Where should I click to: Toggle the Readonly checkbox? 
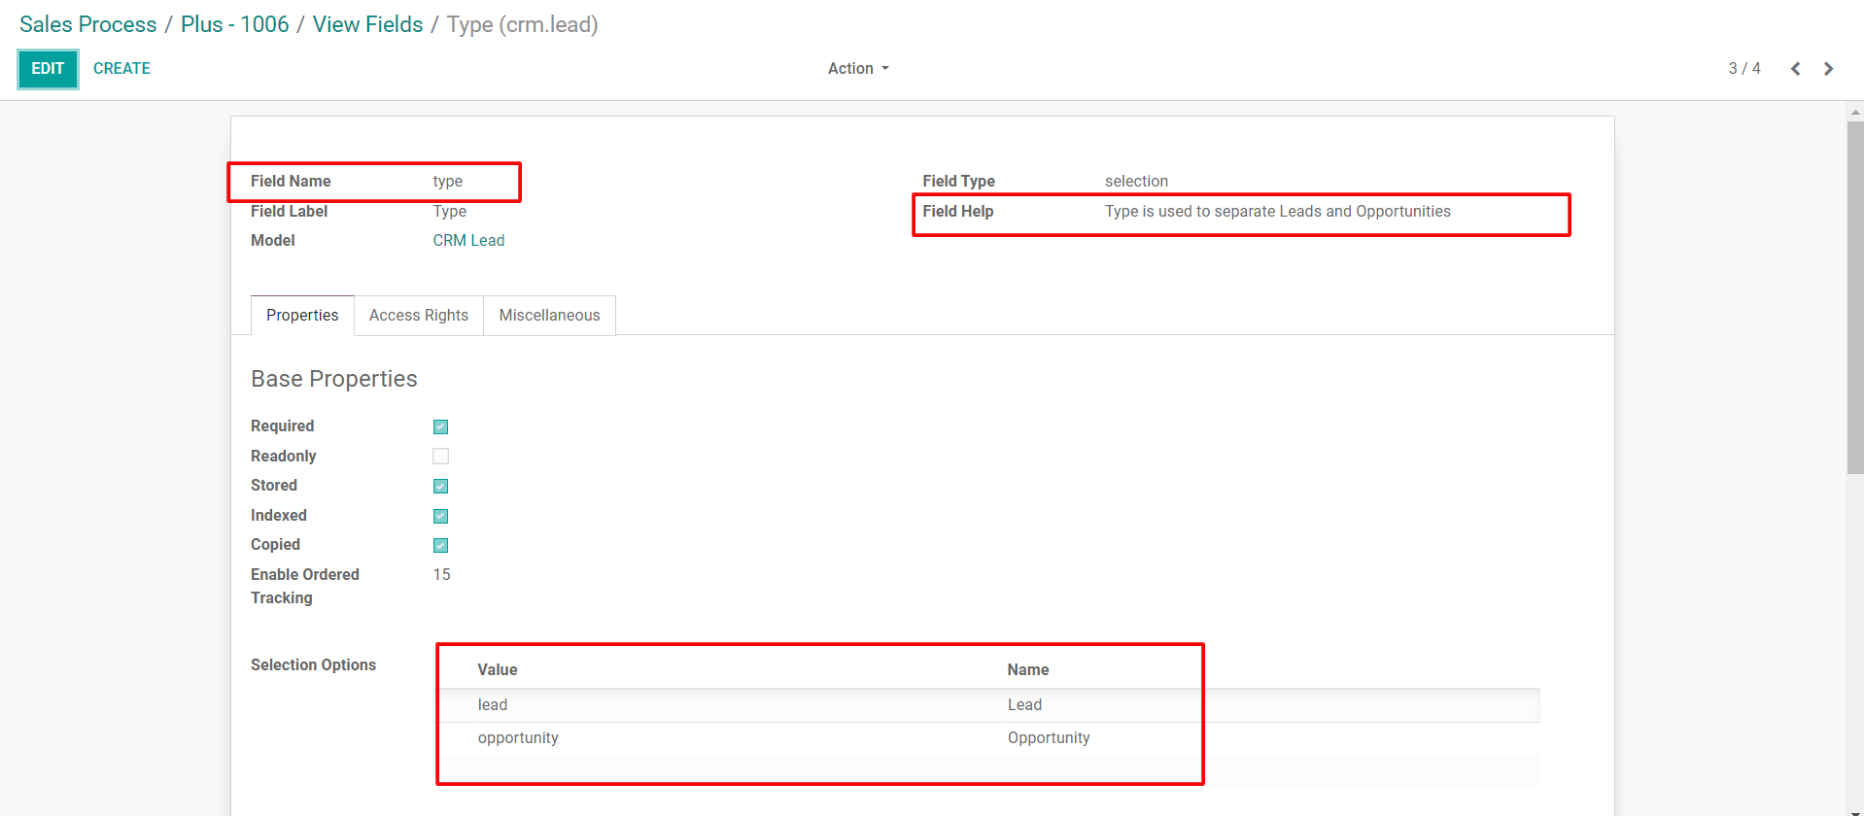click(x=440, y=457)
